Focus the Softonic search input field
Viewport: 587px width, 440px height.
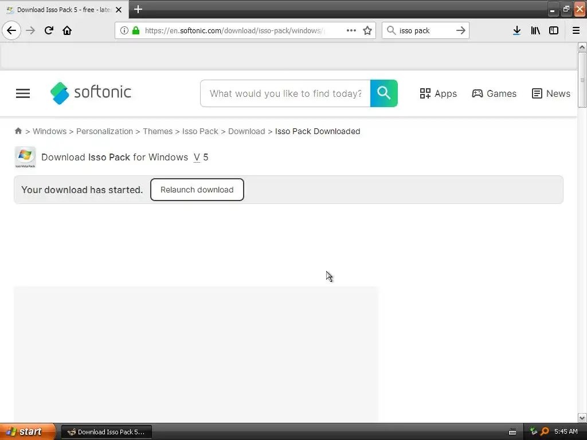(285, 93)
